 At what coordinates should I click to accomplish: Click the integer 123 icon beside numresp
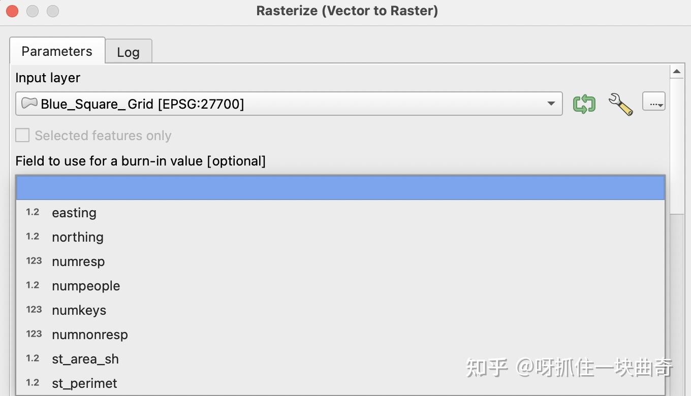(34, 261)
